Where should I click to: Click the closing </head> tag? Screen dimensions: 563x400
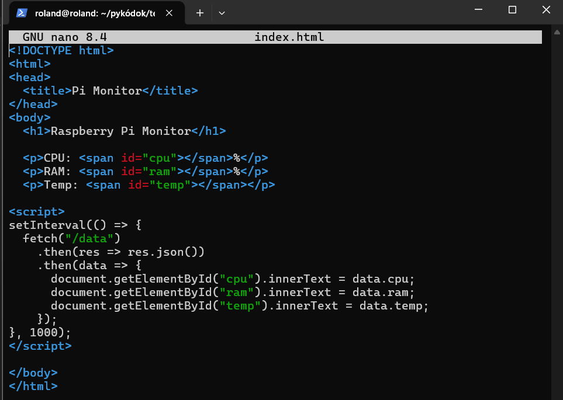(33, 105)
